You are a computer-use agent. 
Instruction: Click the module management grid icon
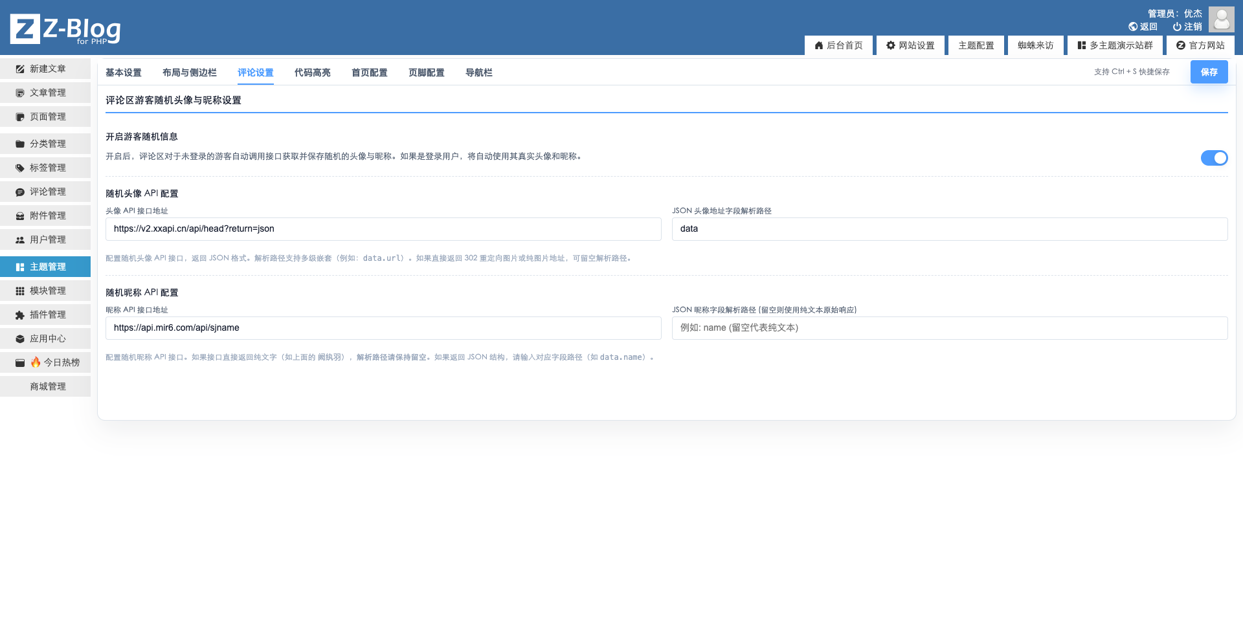(x=20, y=291)
